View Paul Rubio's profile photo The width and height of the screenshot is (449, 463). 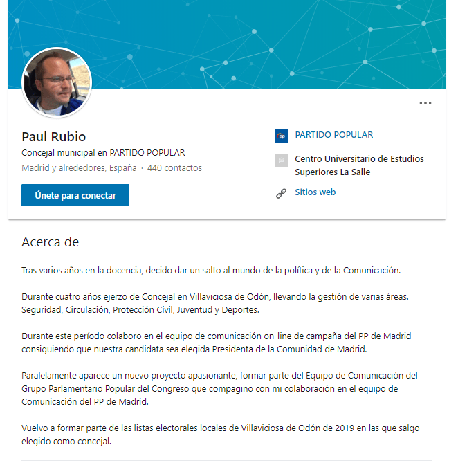(57, 82)
